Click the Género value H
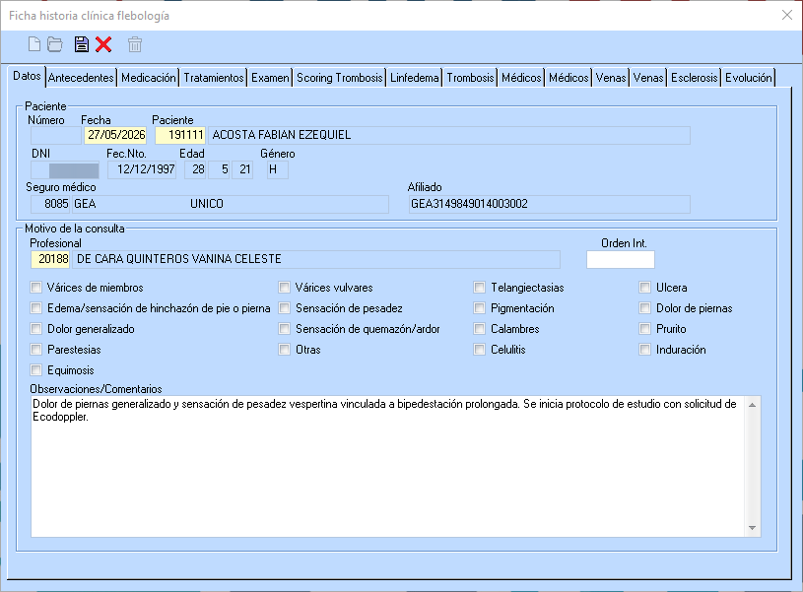This screenshot has width=803, height=592. pyautogui.click(x=278, y=169)
